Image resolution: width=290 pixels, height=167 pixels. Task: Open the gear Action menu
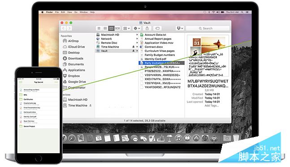137,28
